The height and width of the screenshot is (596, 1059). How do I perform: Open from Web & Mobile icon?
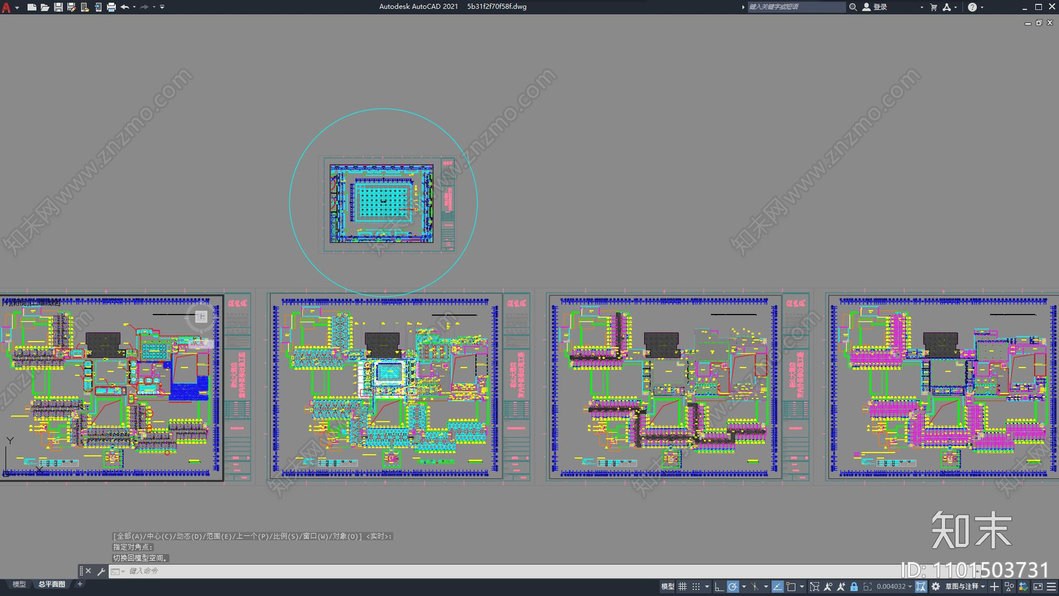tap(85, 7)
